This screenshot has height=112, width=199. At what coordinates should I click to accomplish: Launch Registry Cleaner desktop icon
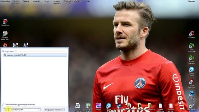click(x=192, y=72)
